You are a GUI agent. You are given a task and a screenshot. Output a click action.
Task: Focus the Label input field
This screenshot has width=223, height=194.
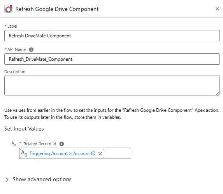[x=112, y=36]
